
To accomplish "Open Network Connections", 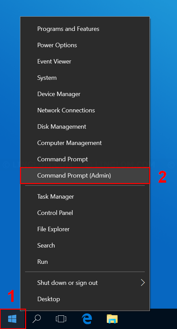I will [85, 110].
